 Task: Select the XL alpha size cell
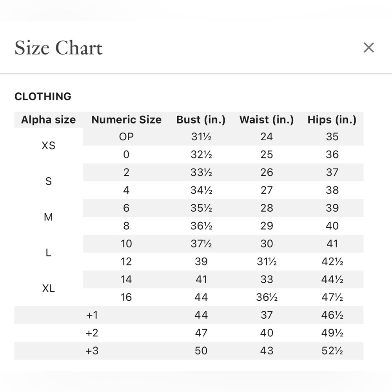[49, 289]
